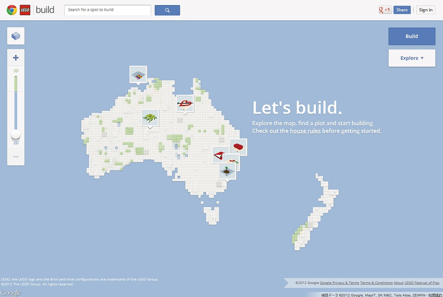443x297 pixels.
Task: Click the red LEGO logo
Action: click(25, 10)
